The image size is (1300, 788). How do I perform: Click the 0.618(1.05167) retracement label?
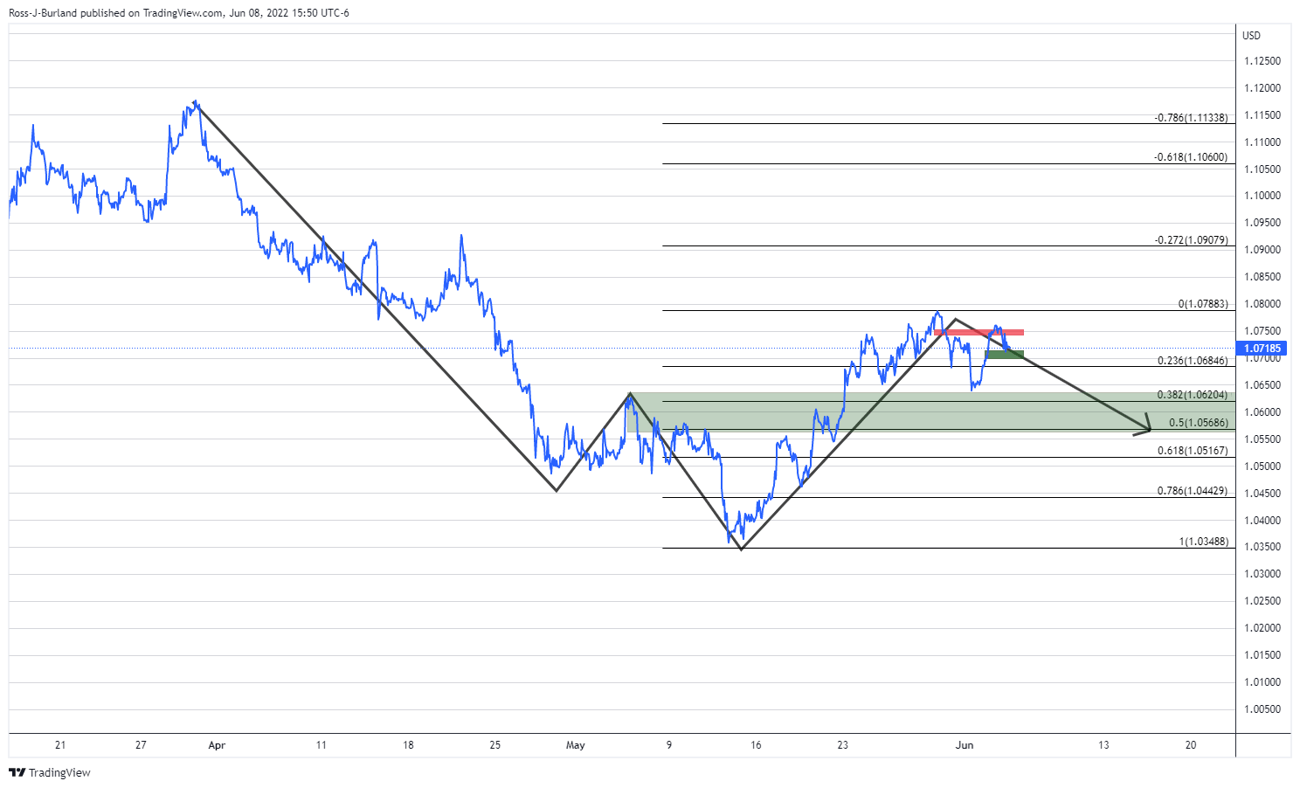pos(1193,451)
